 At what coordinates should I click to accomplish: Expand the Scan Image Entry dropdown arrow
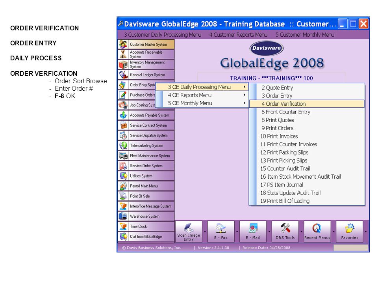[x=205, y=232]
